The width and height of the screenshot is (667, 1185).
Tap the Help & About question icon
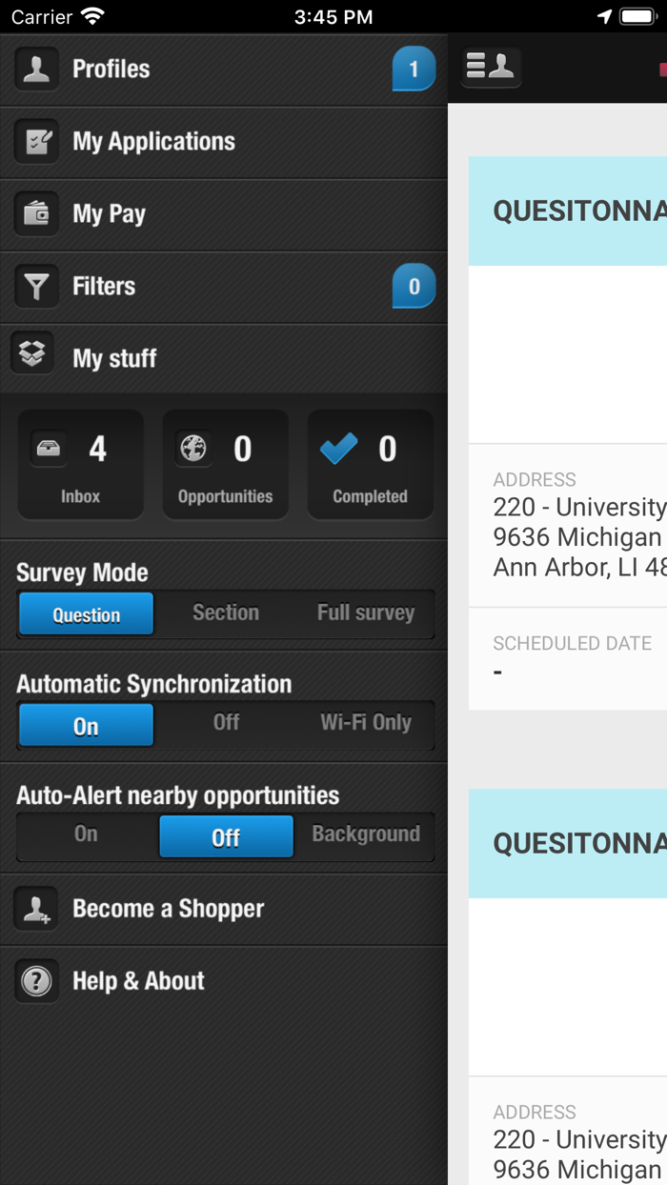coord(36,981)
